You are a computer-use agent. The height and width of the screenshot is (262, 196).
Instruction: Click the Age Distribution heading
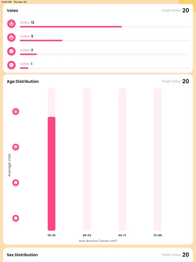(23, 82)
